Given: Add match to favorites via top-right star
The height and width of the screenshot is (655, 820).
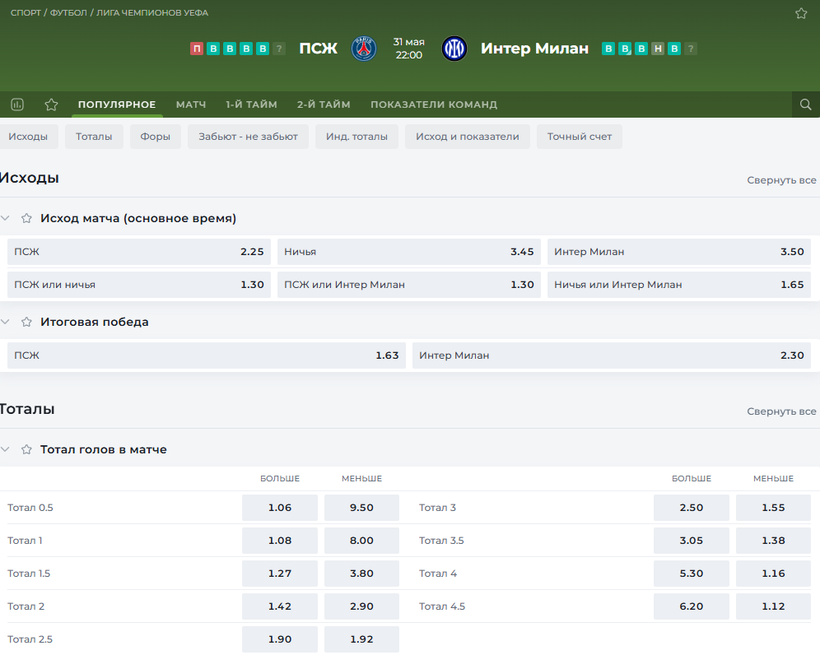Looking at the screenshot, I should (x=800, y=14).
